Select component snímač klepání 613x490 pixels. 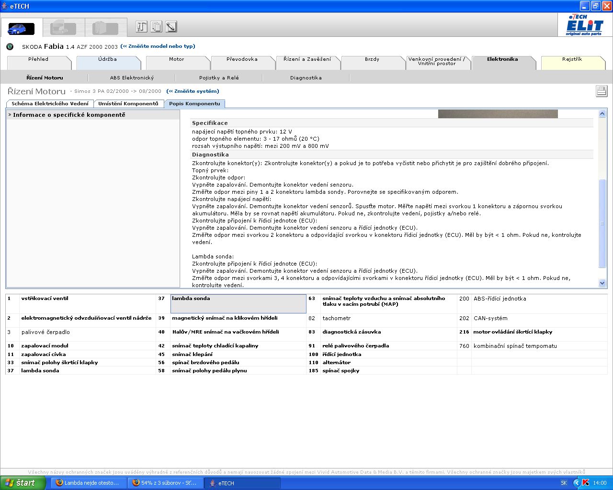pyautogui.click(x=192, y=354)
